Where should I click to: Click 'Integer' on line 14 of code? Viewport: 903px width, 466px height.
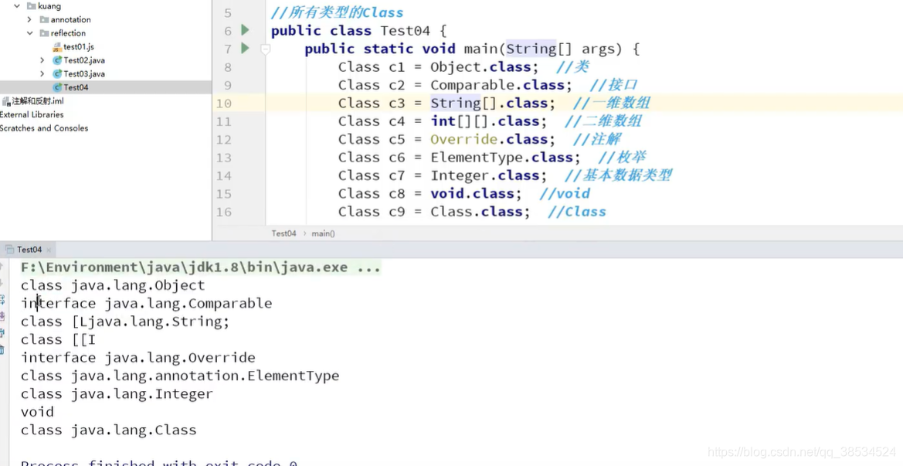(460, 175)
